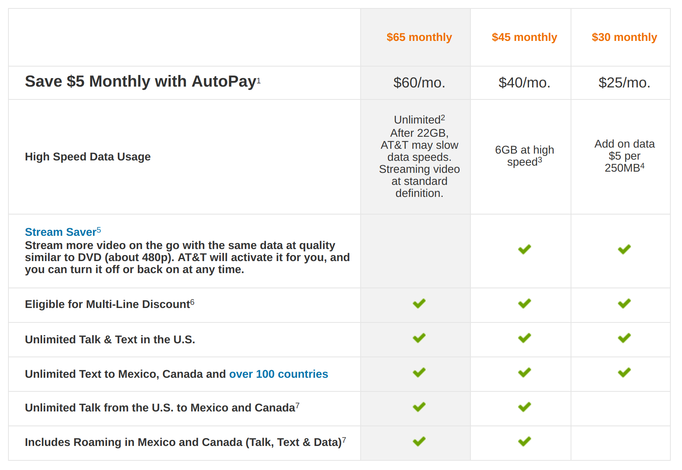This screenshot has height=470, width=682.
Task: Click Multi-Line Discount checkmark under $65 plan
Action: pos(419,304)
